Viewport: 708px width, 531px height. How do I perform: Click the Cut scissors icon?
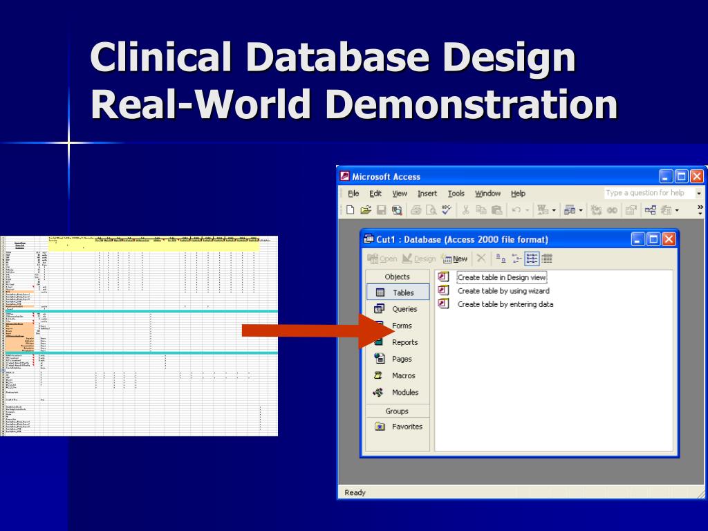point(465,210)
